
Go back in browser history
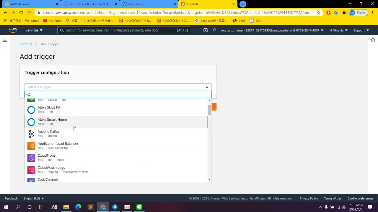[x=5, y=13]
